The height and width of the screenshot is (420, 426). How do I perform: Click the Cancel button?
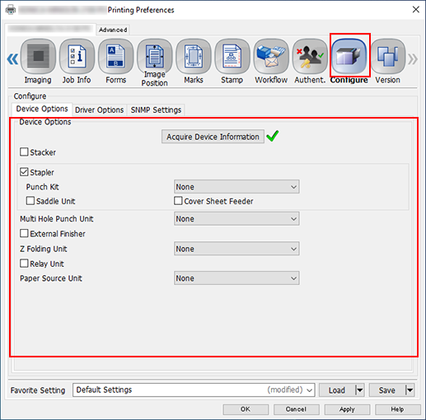click(x=296, y=409)
